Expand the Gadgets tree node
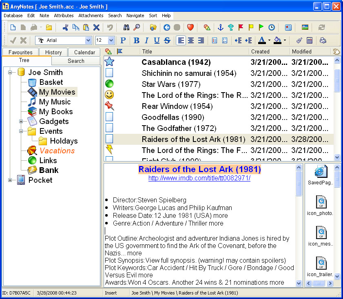The height and width of the screenshot is (299, 343). pyautogui.click(x=21, y=121)
